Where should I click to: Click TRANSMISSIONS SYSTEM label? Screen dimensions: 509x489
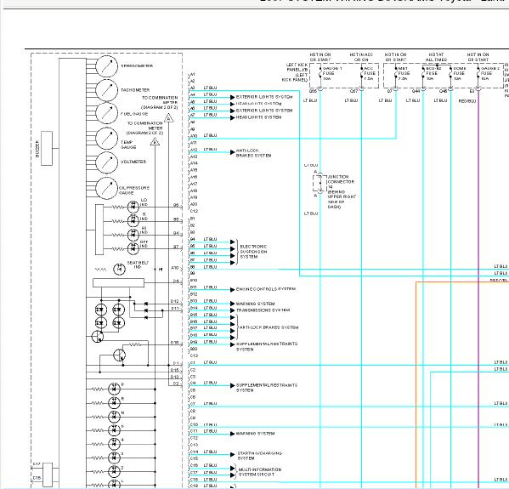(263, 310)
